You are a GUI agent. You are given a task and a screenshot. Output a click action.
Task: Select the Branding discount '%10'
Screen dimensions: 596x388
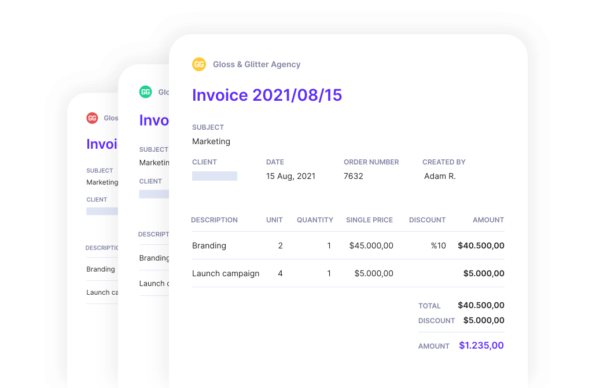(x=438, y=246)
